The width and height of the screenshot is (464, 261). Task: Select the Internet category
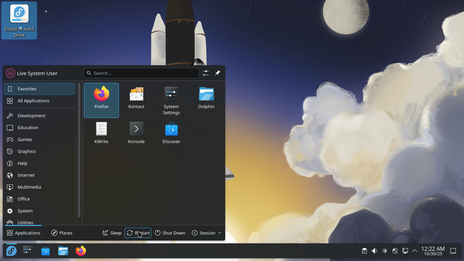tap(39, 175)
